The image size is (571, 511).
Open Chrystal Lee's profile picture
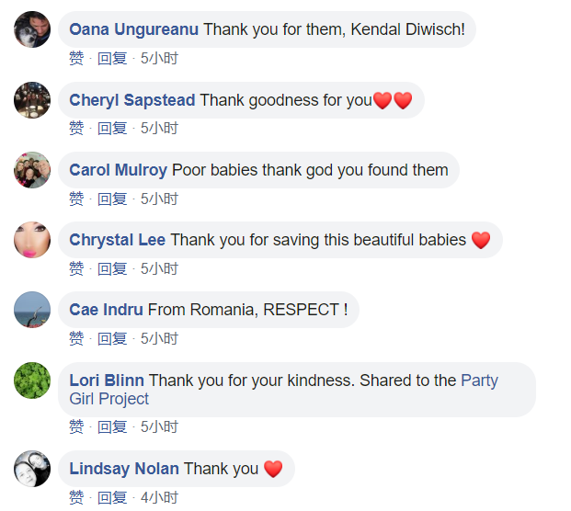pos(32,240)
